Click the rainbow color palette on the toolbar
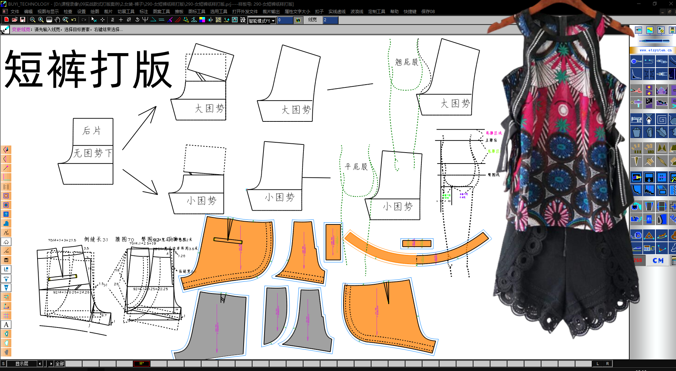This screenshot has width=676, height=371. (202, 20)
